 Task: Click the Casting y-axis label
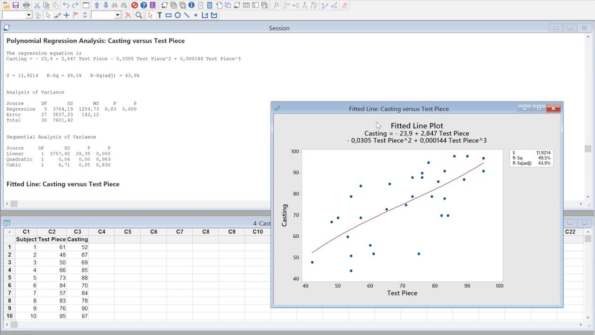tap(284, 215)
